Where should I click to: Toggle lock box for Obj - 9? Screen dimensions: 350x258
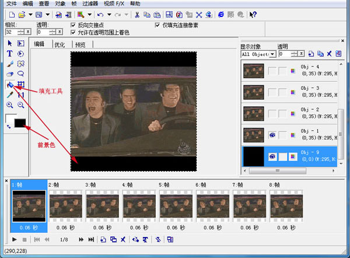pos(282,156)
